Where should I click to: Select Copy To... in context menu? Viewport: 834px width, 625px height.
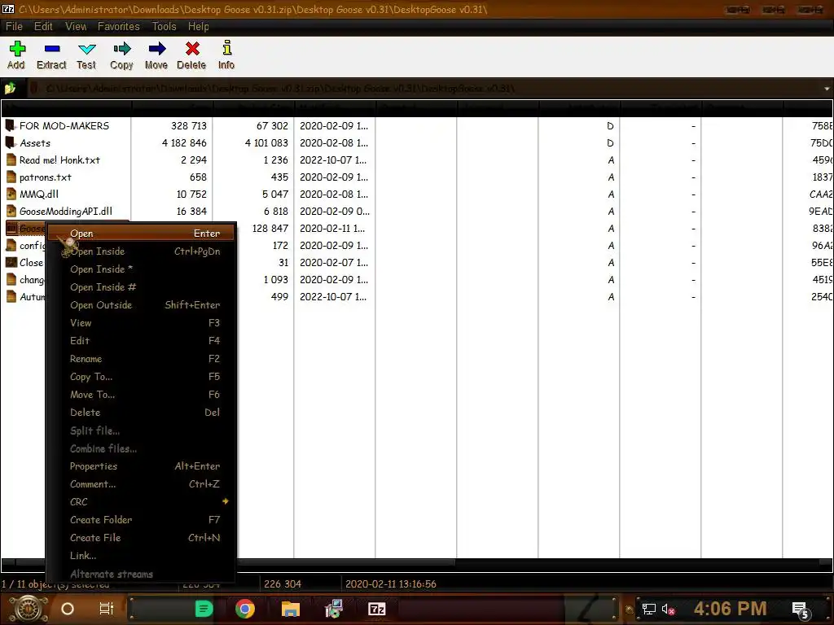(x=141, y=377)
